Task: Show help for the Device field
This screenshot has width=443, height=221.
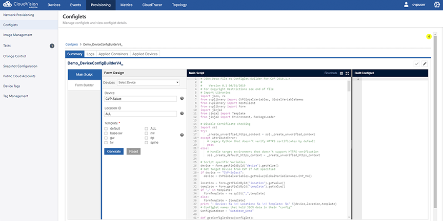Action: point(182,98)
